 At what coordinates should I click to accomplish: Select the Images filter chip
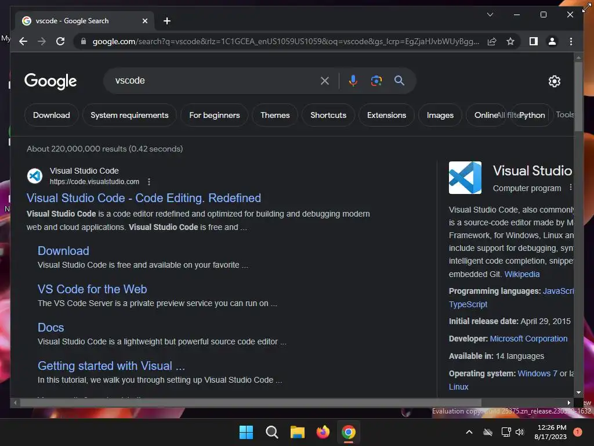coord(440,115)
